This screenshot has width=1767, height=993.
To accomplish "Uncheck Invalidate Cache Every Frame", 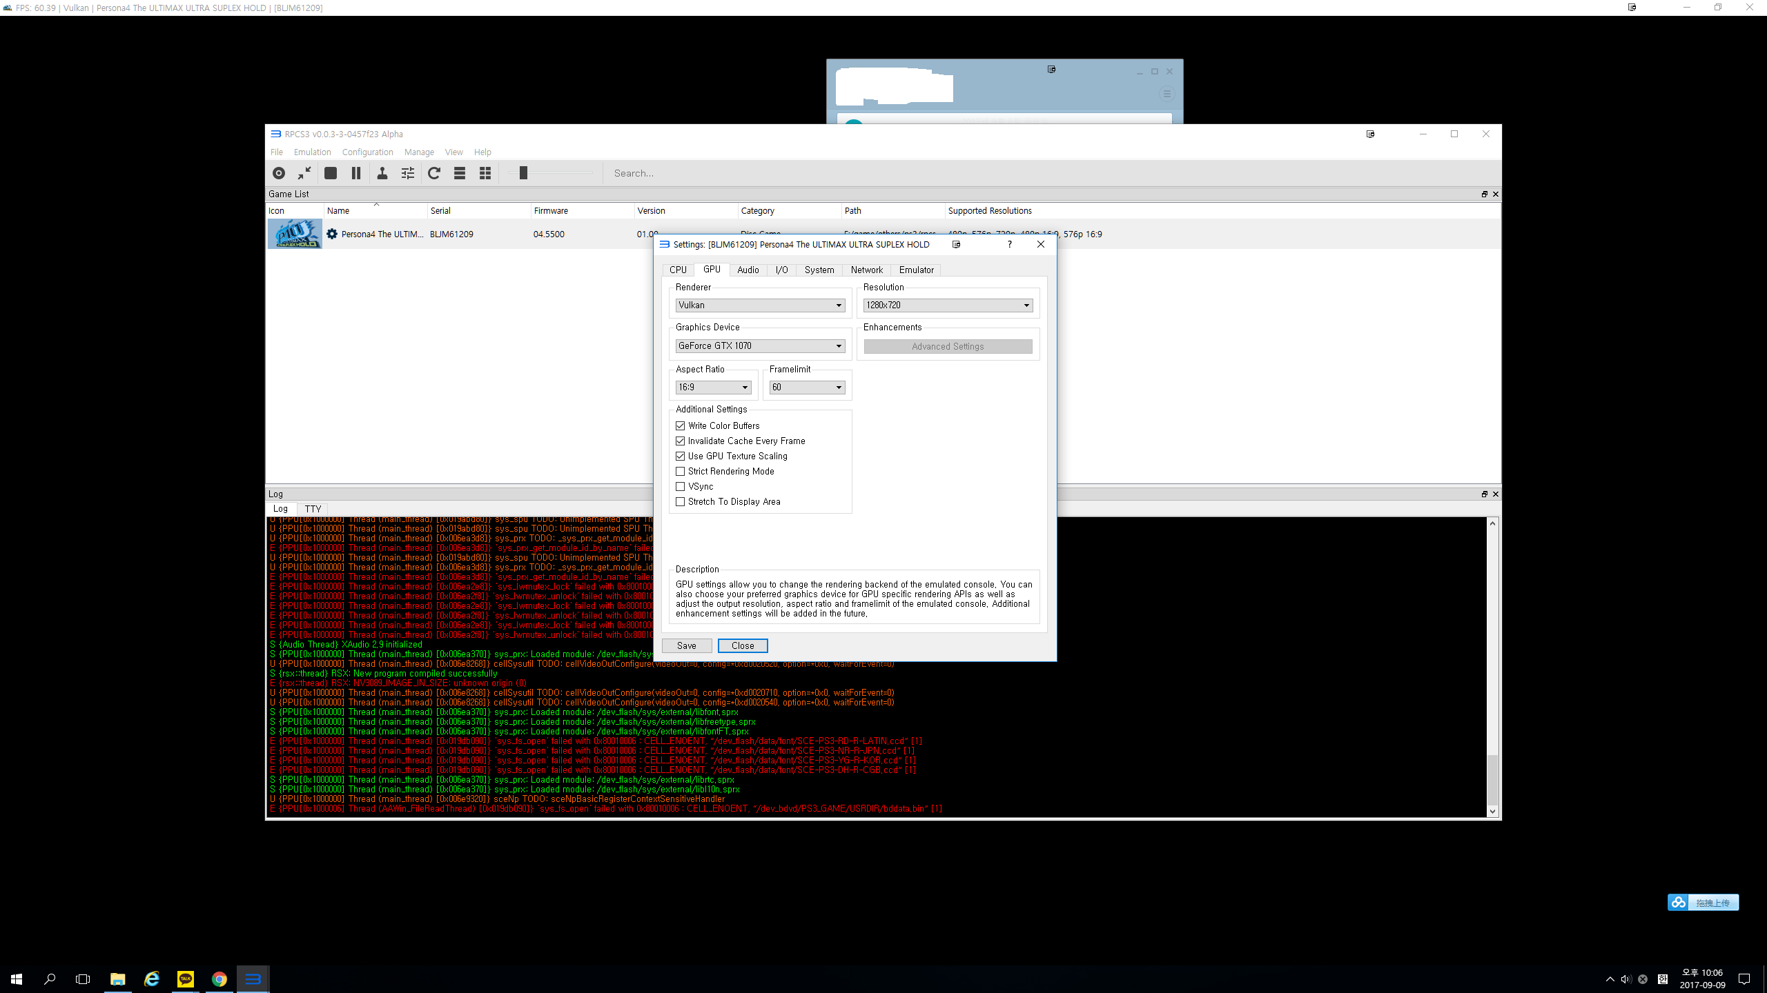I will click(x=680, y=441).
